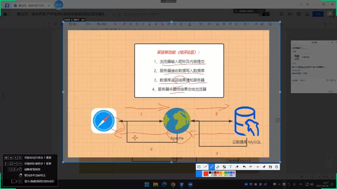This screenshot has height=189, width=337.
Task: Pick the black color swatch
Action: (210, 173)
